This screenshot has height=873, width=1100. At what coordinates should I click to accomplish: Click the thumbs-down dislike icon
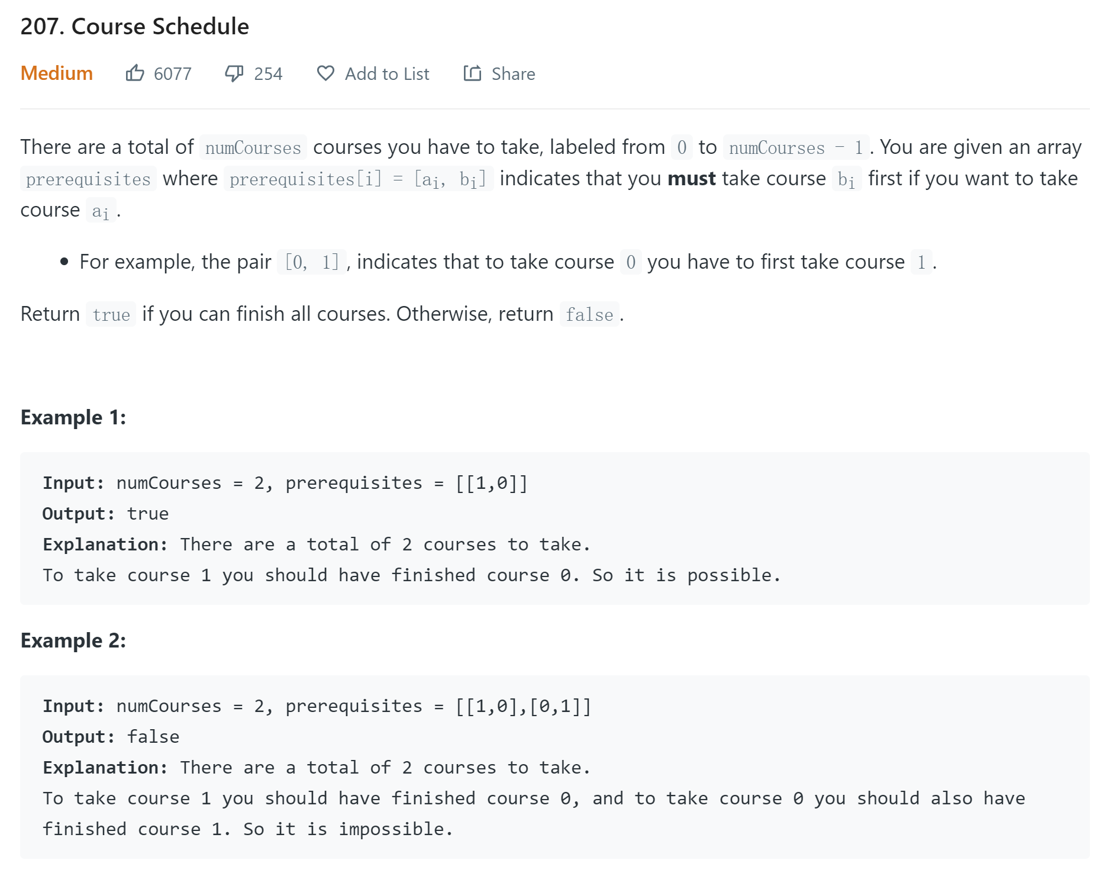click(x=234, y=73)
